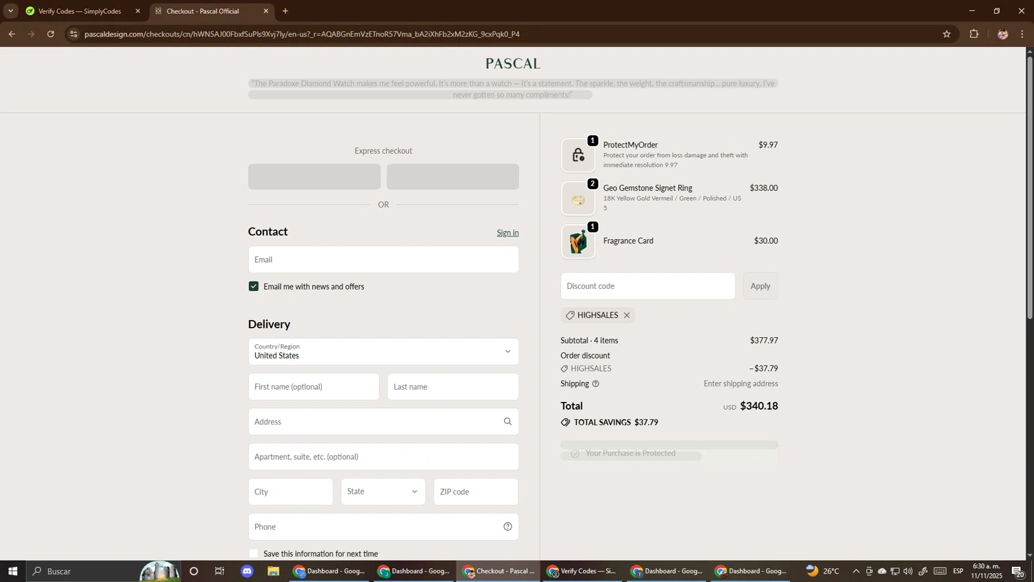Click the TOTAL SAVINGS $37.79 text
The image size is (1034, 582).
(x=616, y=423)
